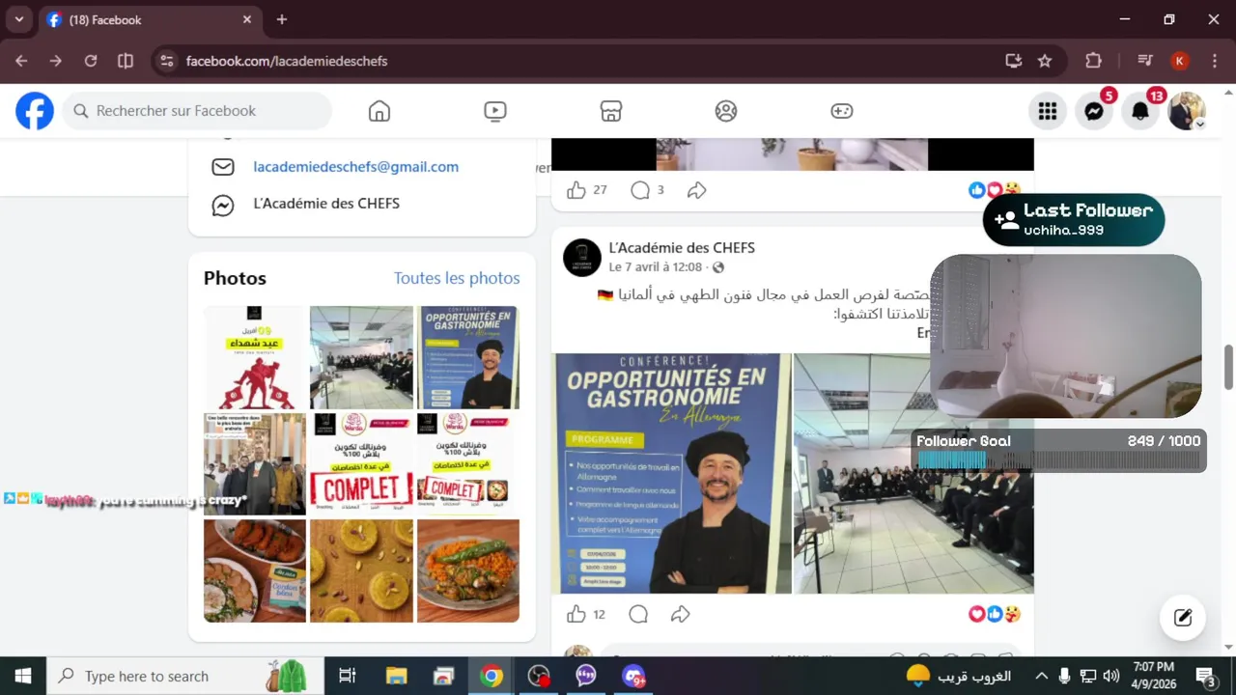Open the rice dish photo thumbnail
Screen dimensions: 1236x695
pos(468,570)
